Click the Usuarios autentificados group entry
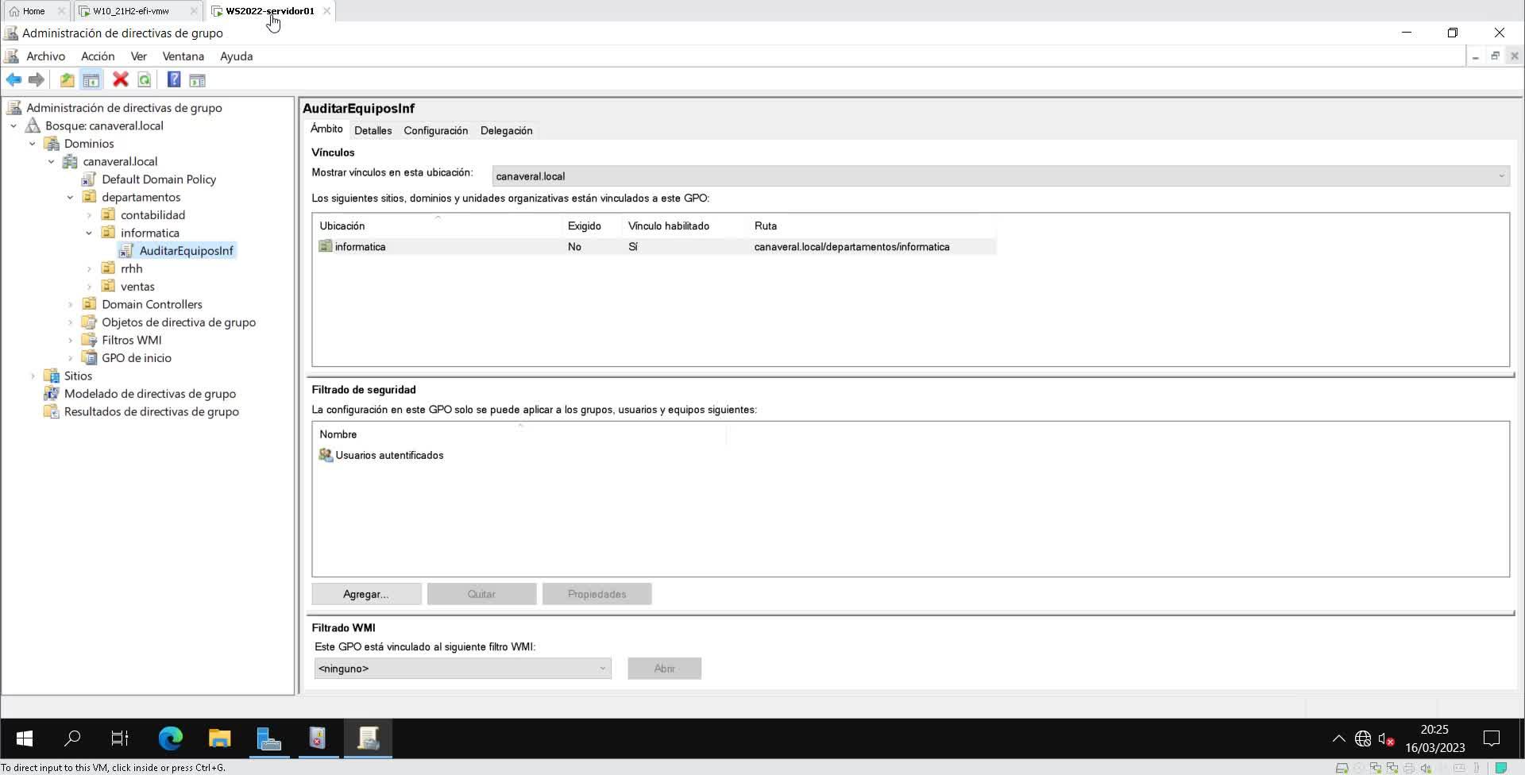 point(389,455)
